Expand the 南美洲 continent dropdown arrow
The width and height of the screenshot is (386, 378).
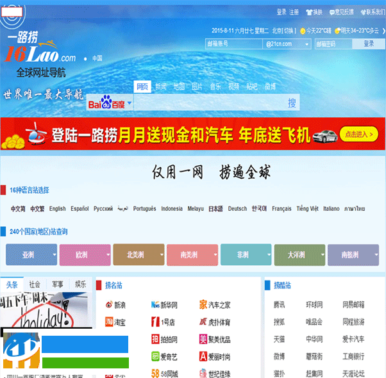click(215, 254)
